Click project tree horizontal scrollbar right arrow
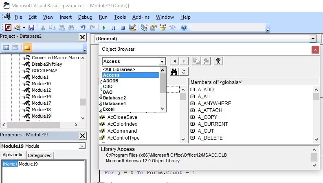 point(76,125)
